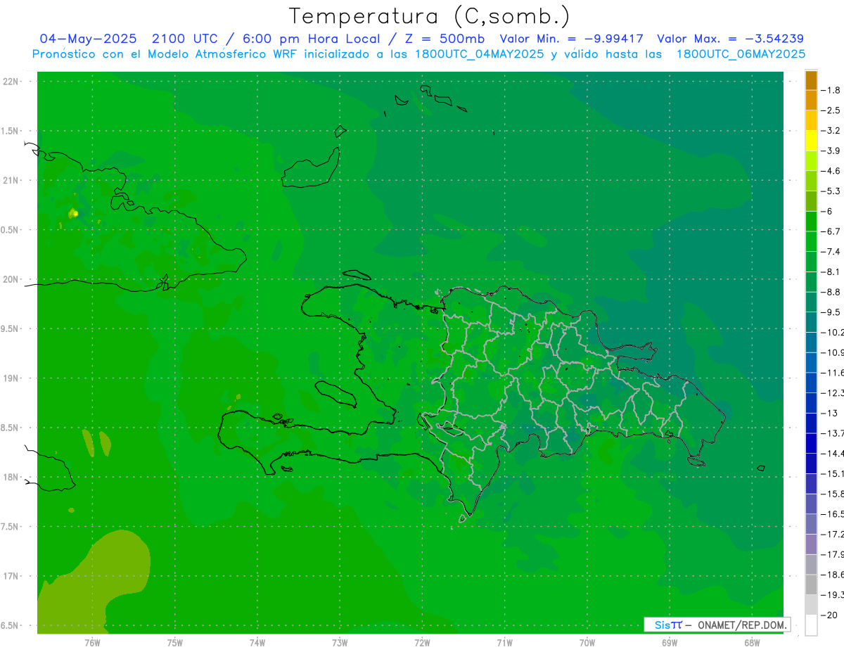Click the '-3.9' colorbar value
Screen dimensions: 844x652
(831, 151)
